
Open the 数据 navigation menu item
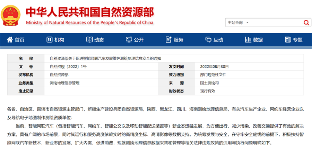254,40
